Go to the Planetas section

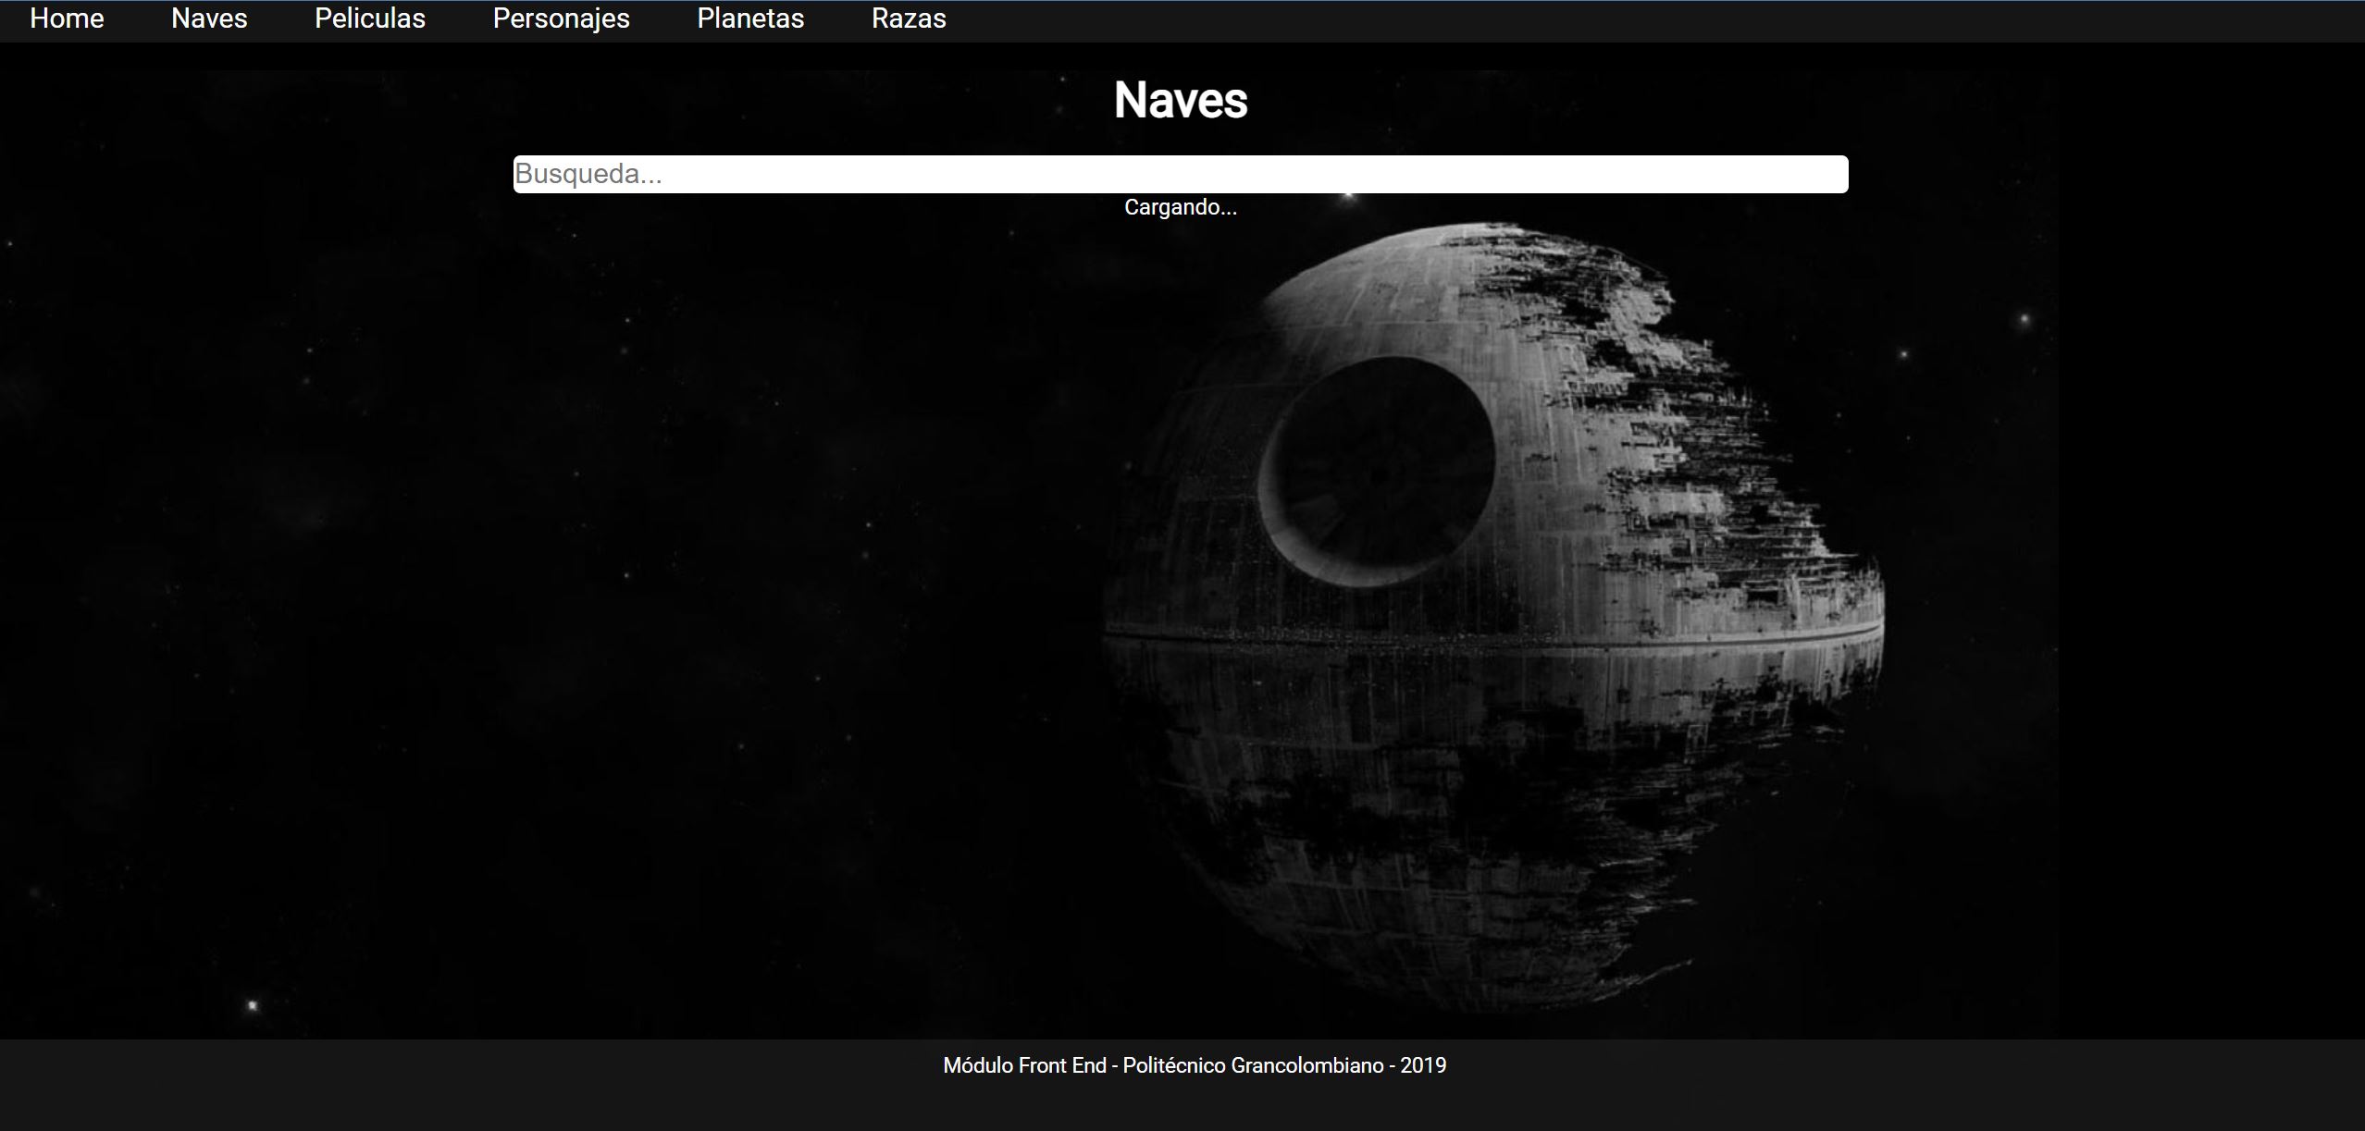(751, 18)
